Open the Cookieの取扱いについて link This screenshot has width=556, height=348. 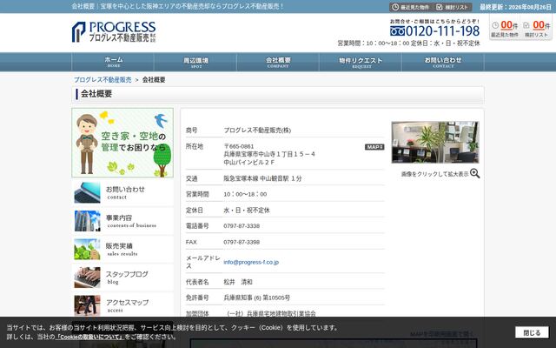click(89, 337)
